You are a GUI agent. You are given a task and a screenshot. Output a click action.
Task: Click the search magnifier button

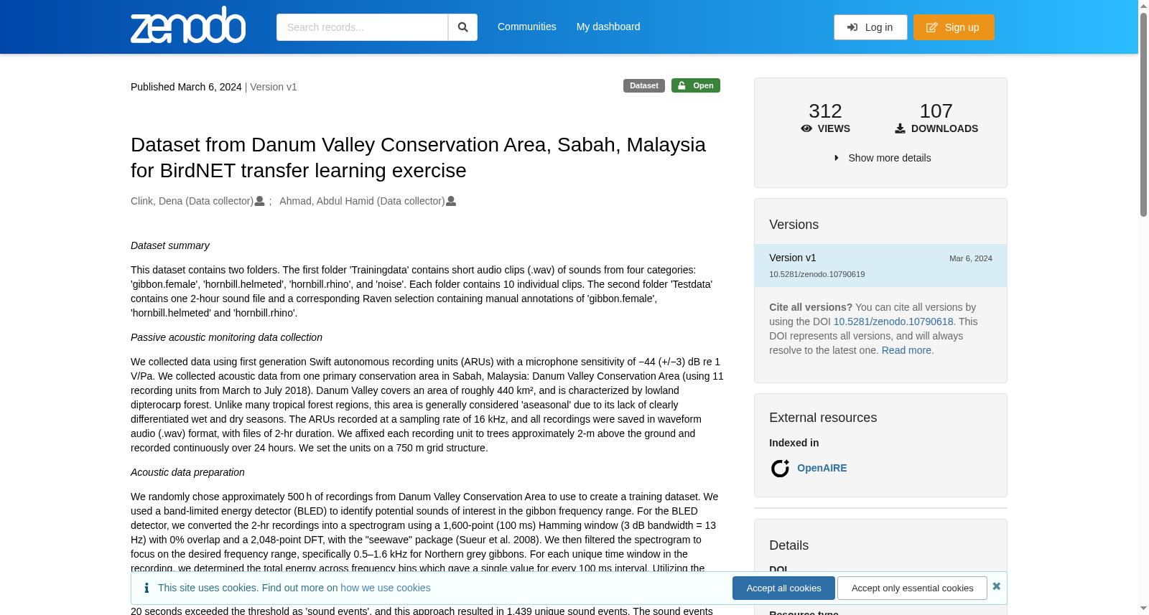point(463,27)
